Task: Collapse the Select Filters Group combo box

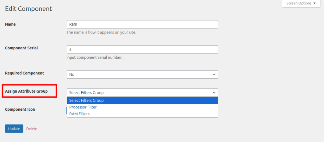Action: pyautogui.click(x=142, y=93)
